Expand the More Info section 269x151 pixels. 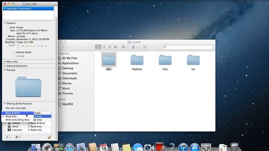coord(5,62)
